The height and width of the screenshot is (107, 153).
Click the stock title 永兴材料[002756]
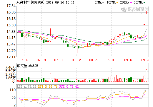coord(30,2)
